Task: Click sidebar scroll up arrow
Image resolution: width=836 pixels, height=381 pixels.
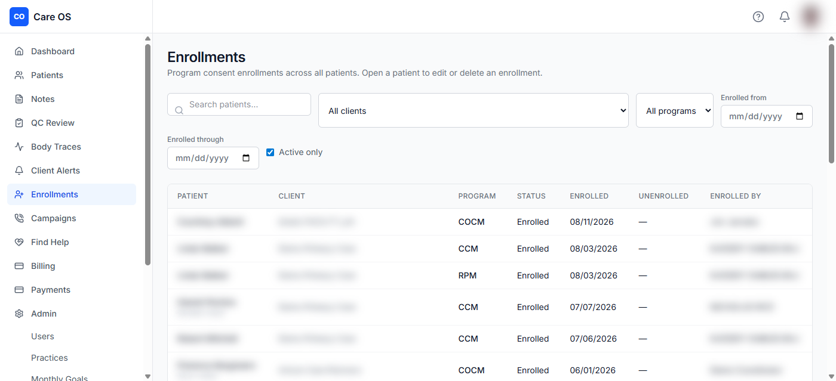Action: (x=147, y=39)
